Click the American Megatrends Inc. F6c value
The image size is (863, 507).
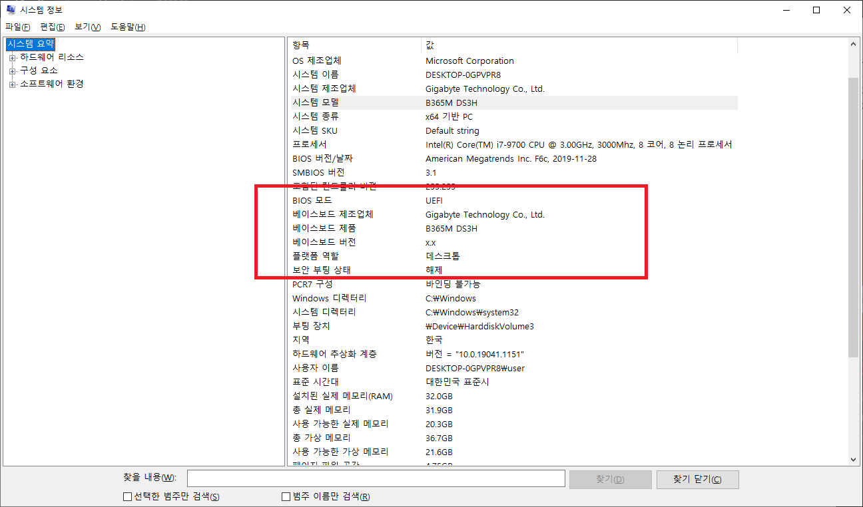click(511, 158)
